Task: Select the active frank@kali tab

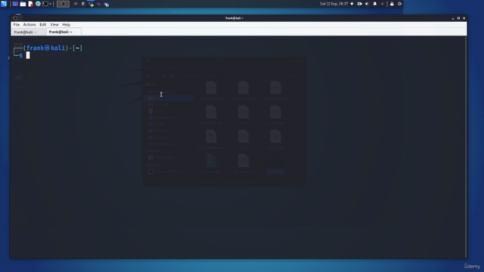Action: 64,32
